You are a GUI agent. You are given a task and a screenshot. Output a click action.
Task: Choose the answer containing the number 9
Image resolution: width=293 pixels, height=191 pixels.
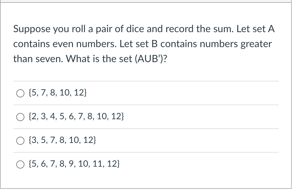click(75, 164)
